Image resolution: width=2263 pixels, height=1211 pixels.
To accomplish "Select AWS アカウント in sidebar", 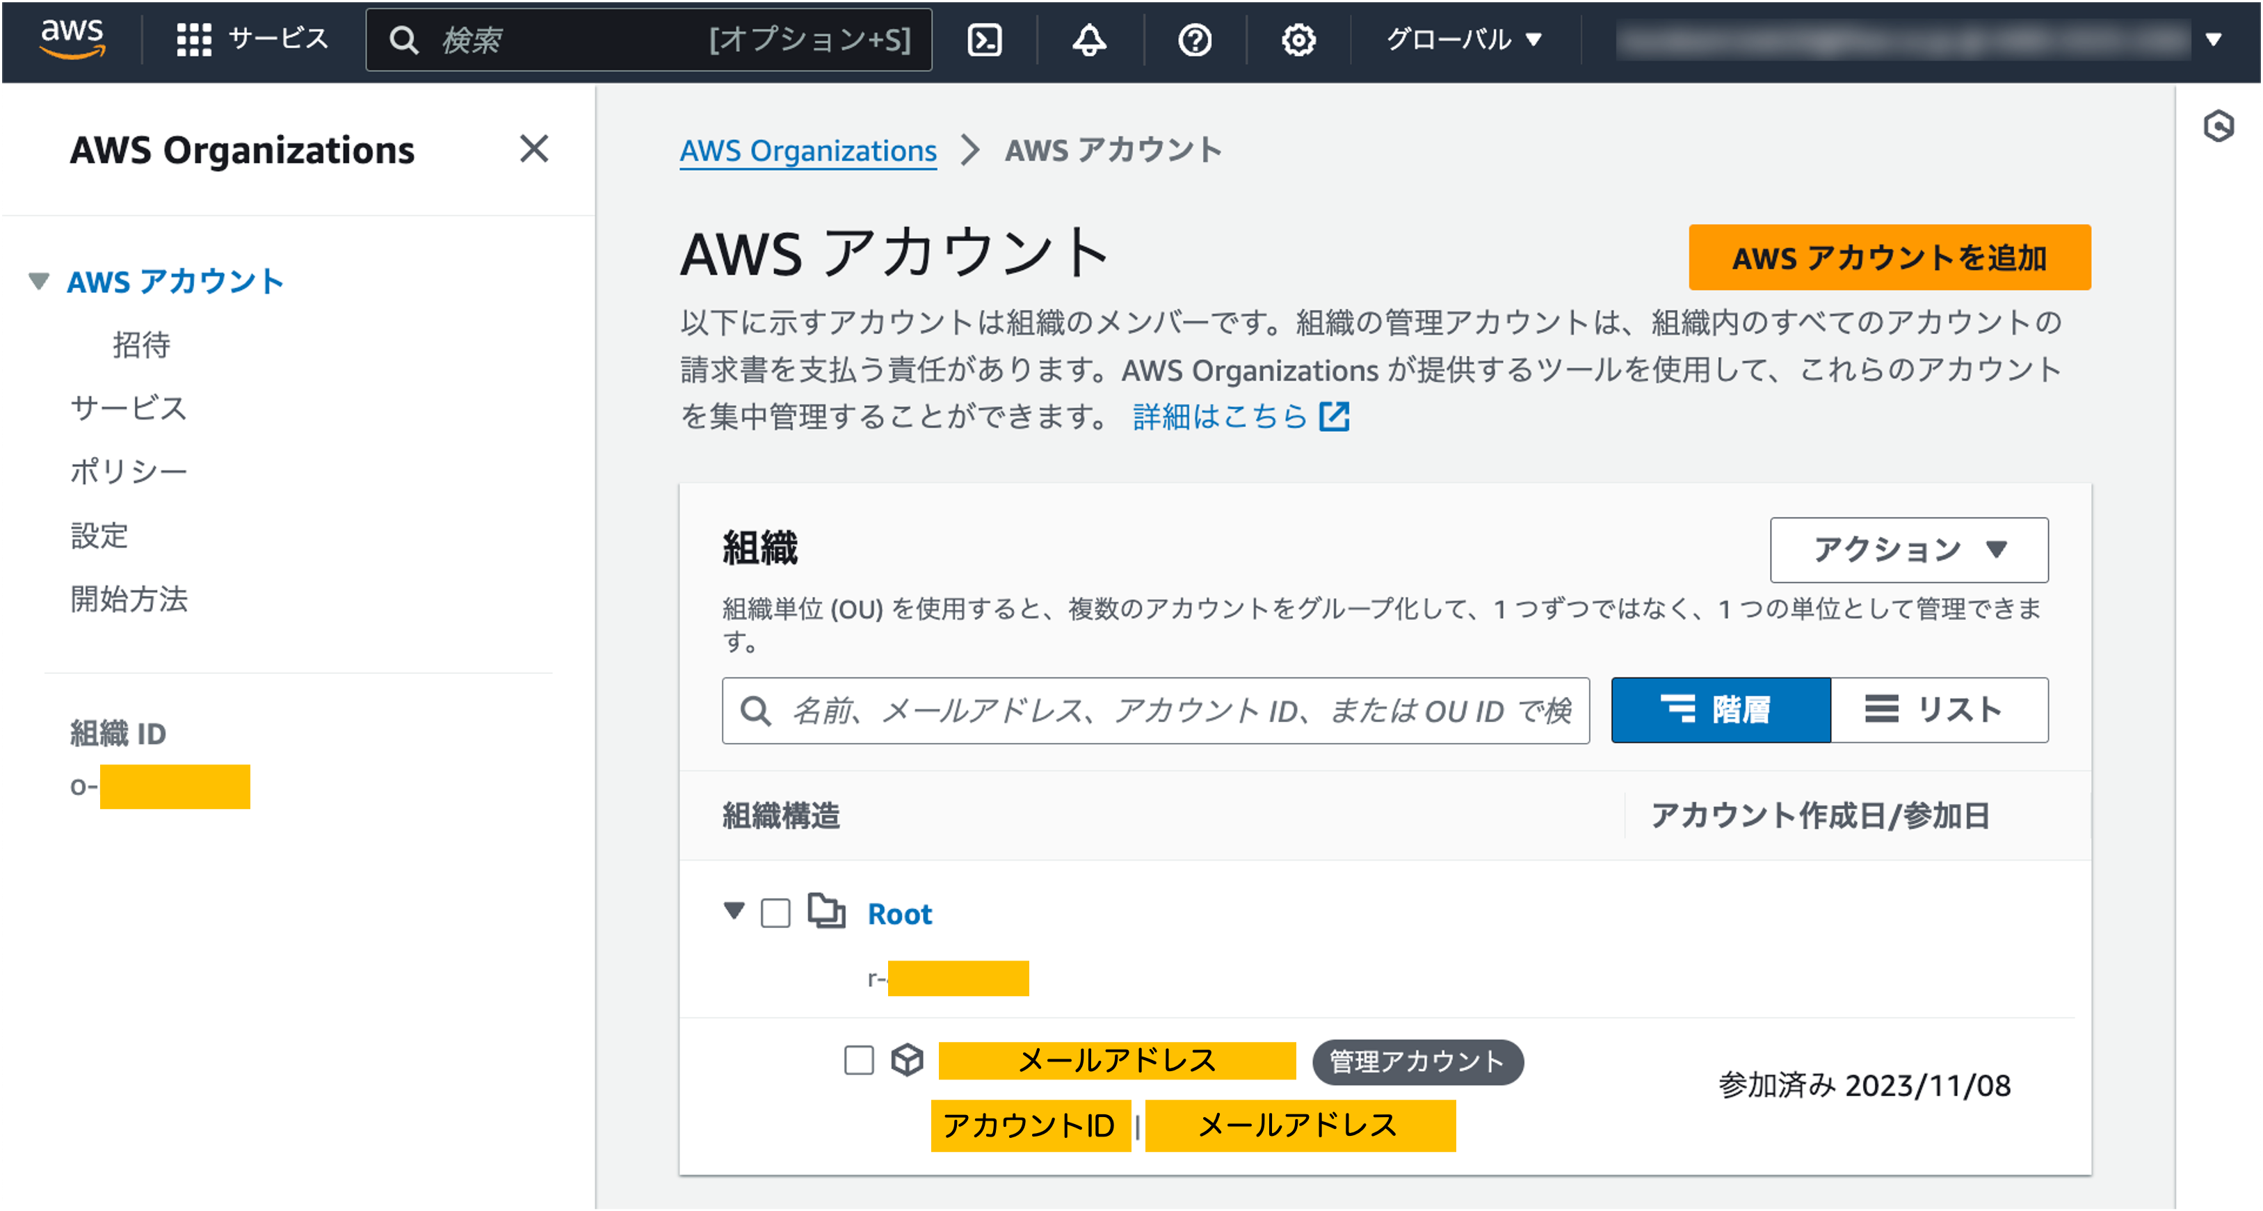I will [x=176, y=281].
